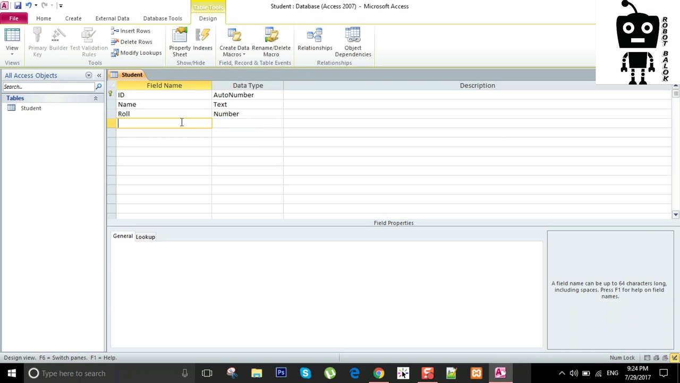The image size is (680, 383).
Task: Open the File tab
Action: tap(14, 18)
